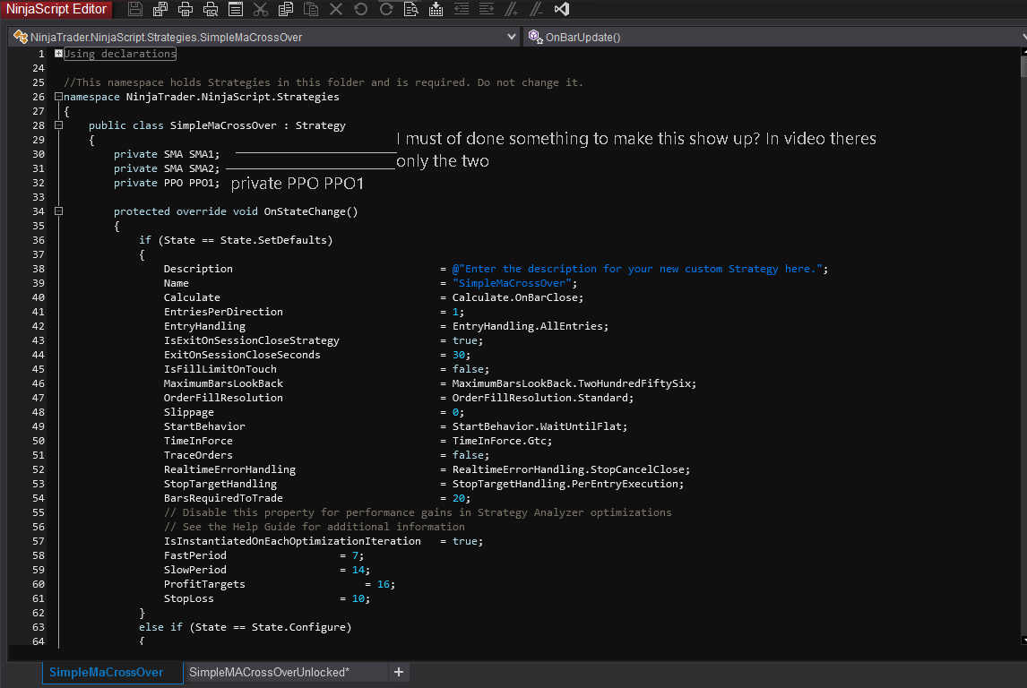1027x688 pixels.
Task: Select the SimpleMaCrossOver tab
Action: click(106, 673)
